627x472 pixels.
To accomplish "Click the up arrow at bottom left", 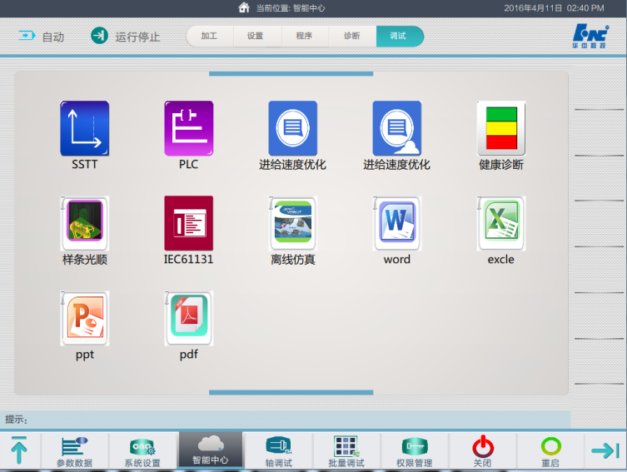I will 19,450.
